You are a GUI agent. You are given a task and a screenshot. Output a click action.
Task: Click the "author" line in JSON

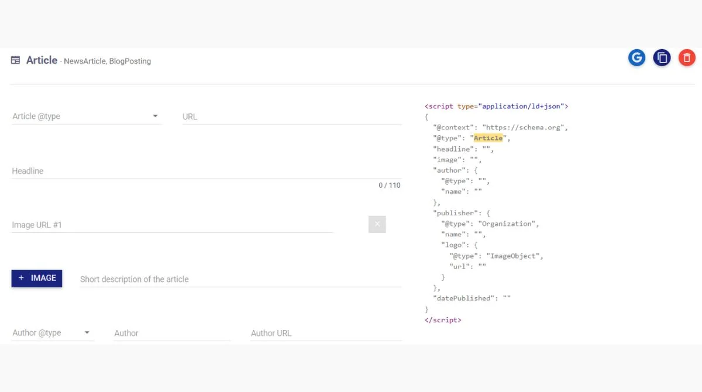pos(456,170)
